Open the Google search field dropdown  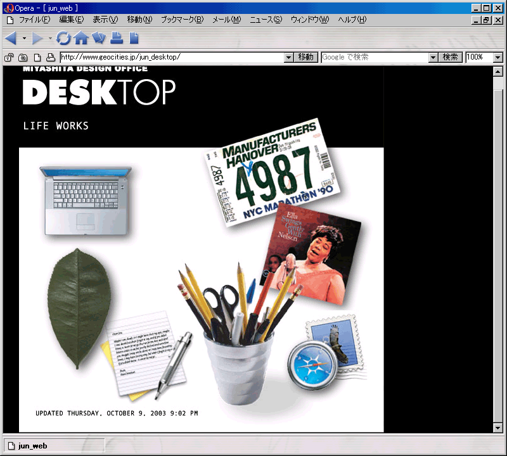[x=433, y=58]
